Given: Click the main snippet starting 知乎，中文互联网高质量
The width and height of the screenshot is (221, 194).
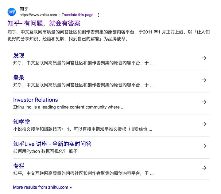Looking at the screenshot, I should pyautogui.click(x=109, y=35).
